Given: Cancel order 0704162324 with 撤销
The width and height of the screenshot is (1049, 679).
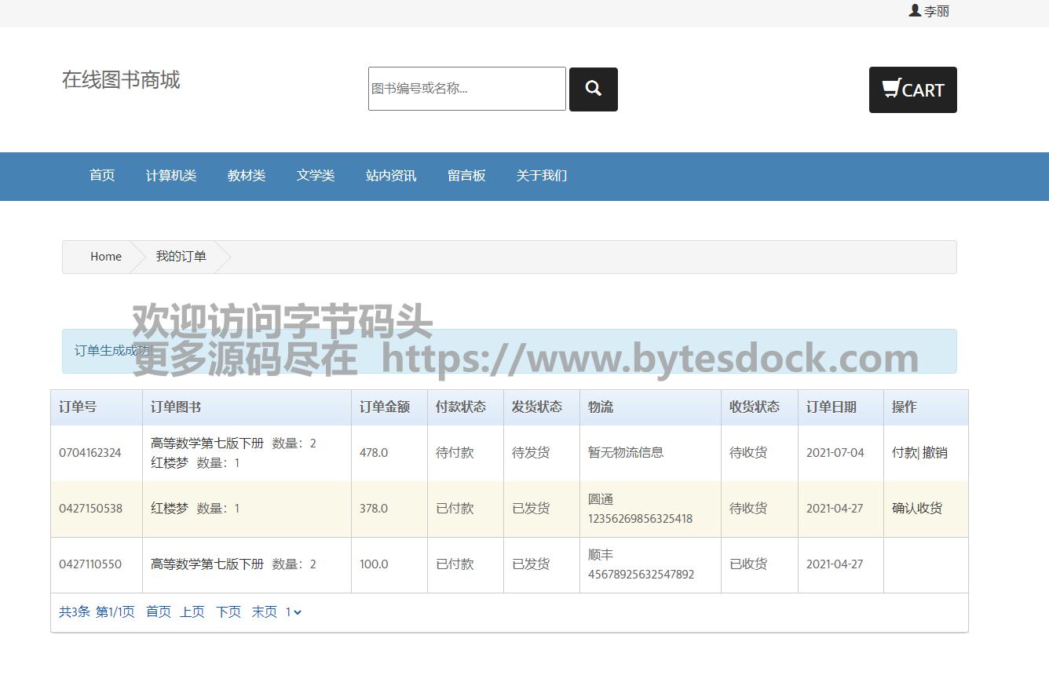Looking at the screenshot, I should pos(935,453).
